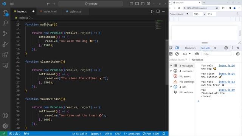Open the Search view in activity bar
The height and width of the screenshot is (136, 242).
[x=5, y=23]
